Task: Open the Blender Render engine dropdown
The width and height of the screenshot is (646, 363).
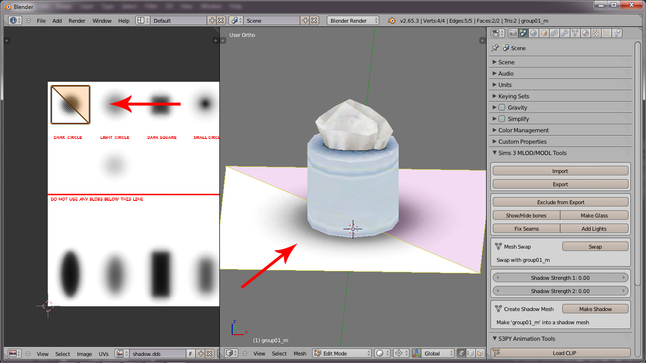Action: 353,21
